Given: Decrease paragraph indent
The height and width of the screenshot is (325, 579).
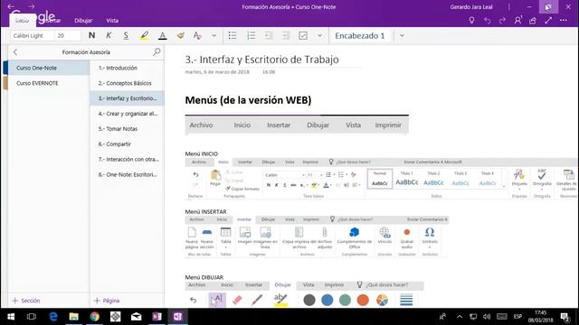Looking at the screenshot, I should (269, 36).
